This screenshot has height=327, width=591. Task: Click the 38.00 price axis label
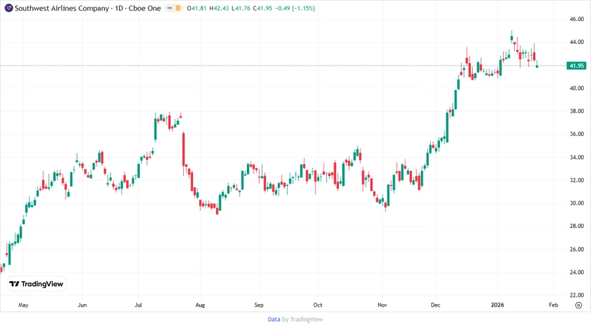[577, 111]
